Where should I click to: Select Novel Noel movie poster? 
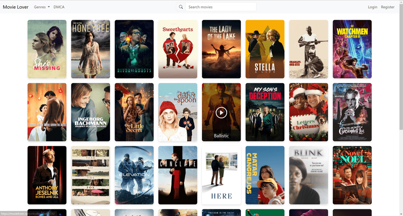[x=352, y=175]
